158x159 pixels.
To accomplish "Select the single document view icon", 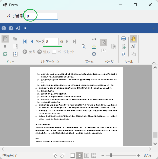I will (x=5, y=39).
